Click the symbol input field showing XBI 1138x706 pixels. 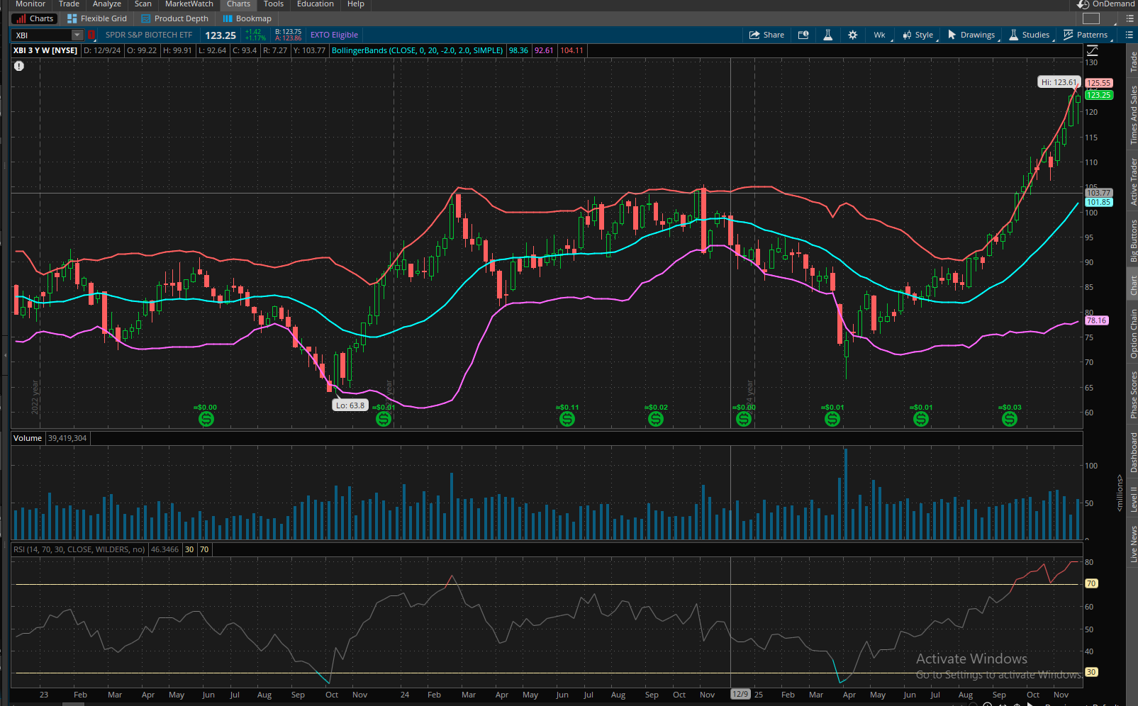point(43,35)
